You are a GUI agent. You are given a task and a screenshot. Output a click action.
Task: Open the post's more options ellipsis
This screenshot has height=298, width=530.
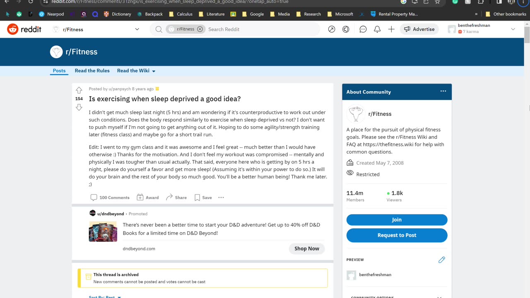click(x=221, y=197)
